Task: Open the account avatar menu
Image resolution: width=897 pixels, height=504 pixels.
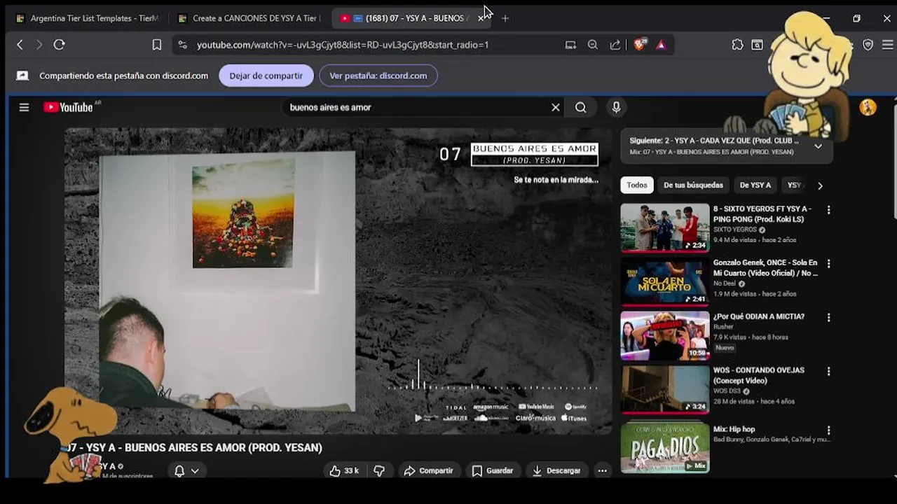Action: point(868,107)
